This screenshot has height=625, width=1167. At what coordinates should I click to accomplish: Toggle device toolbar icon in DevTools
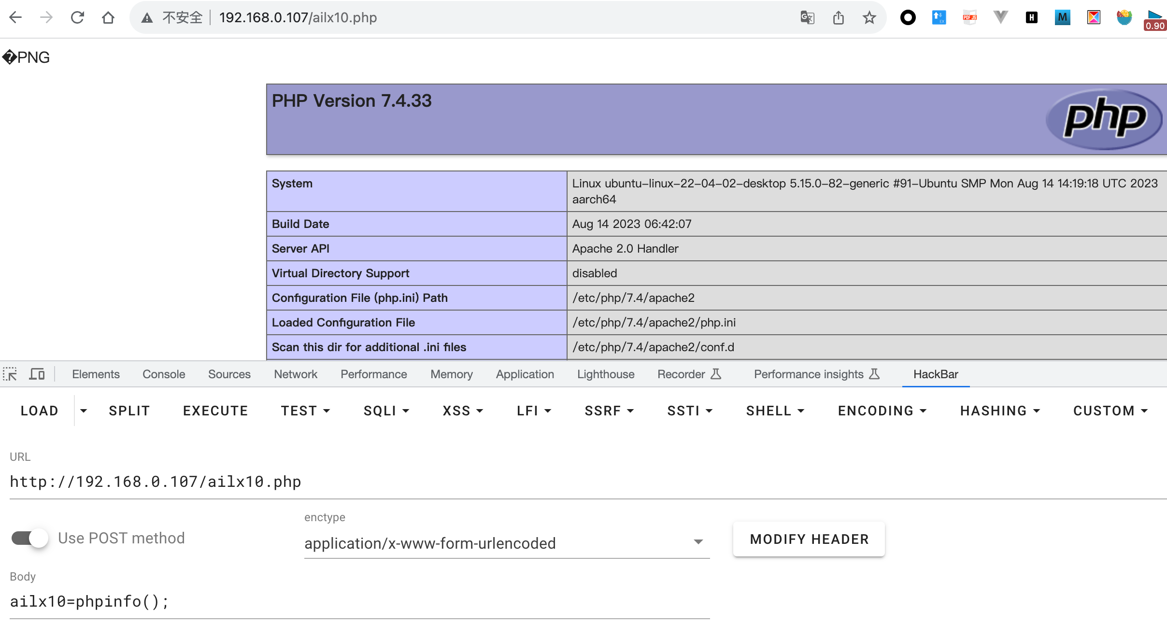(37, 374)
